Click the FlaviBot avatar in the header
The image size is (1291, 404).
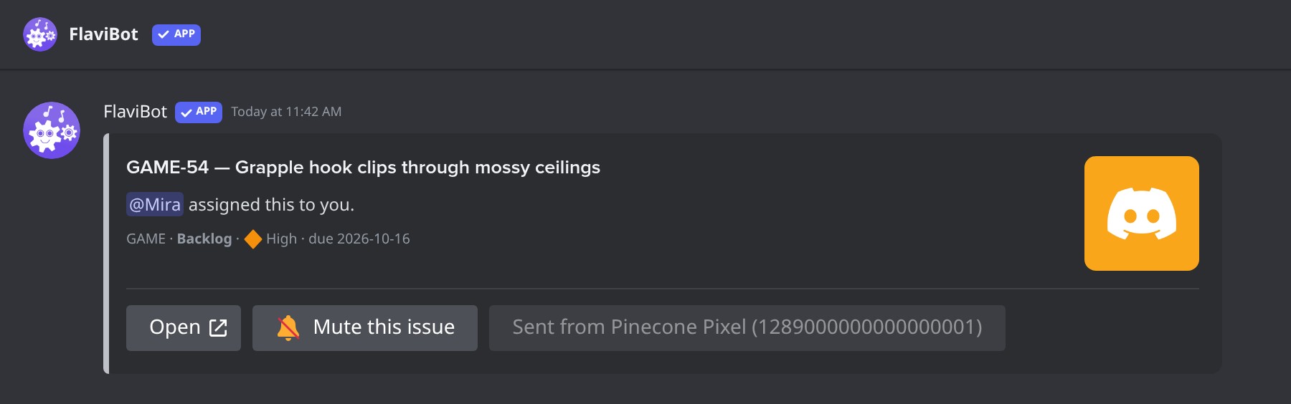pos(40,34)
